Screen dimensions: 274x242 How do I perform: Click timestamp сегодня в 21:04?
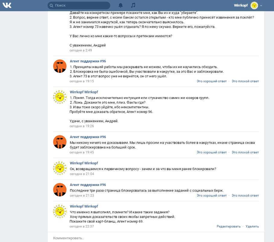[82, 174]
